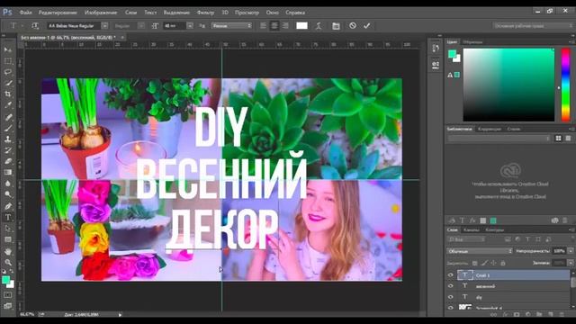Select the Spot Healing Brush tool

8,118
